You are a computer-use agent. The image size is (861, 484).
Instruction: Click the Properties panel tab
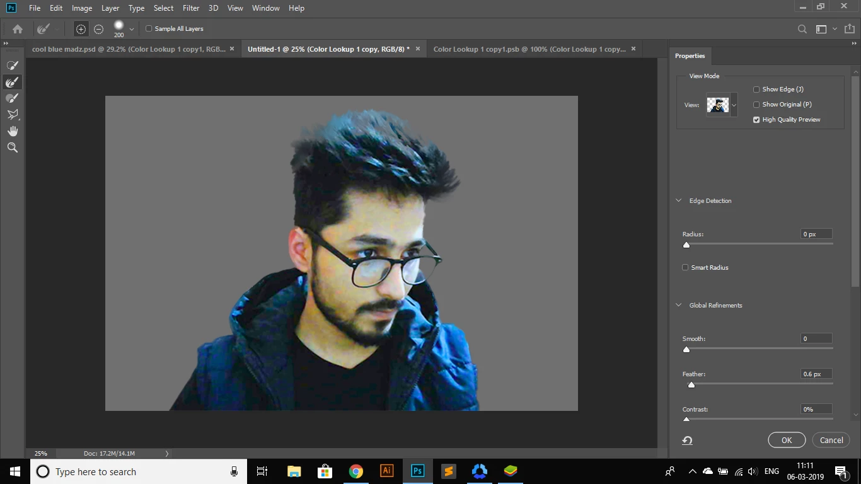click(x=690, y=55)
